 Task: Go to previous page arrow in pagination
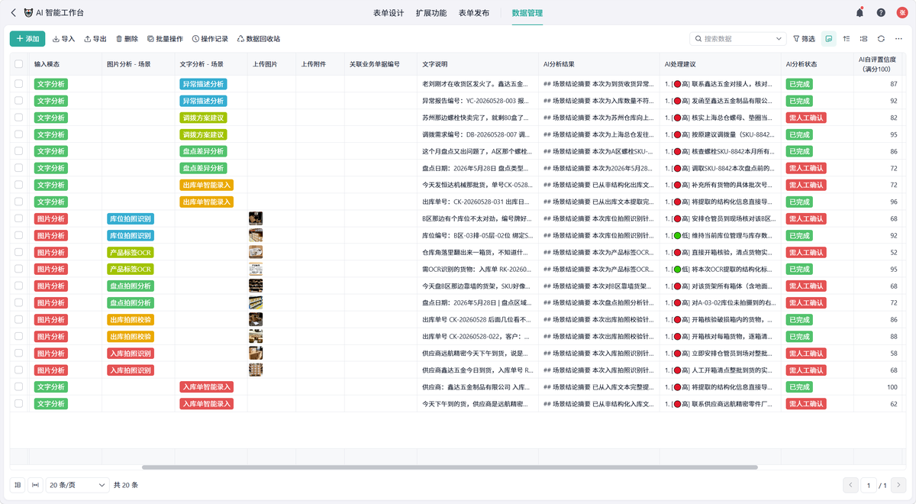click(x=850, y=485)
